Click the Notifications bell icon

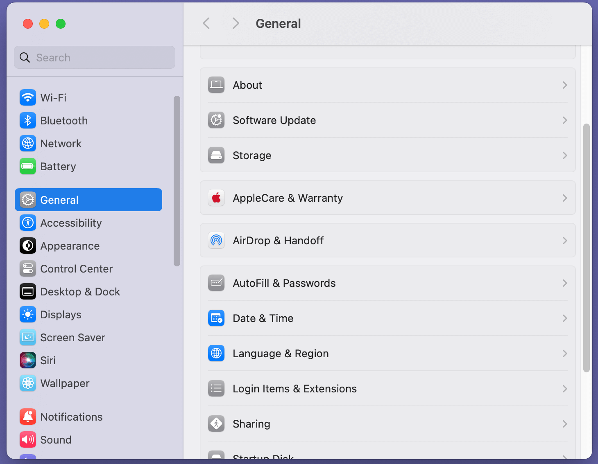pyautogui.click(x=27, y=417)
